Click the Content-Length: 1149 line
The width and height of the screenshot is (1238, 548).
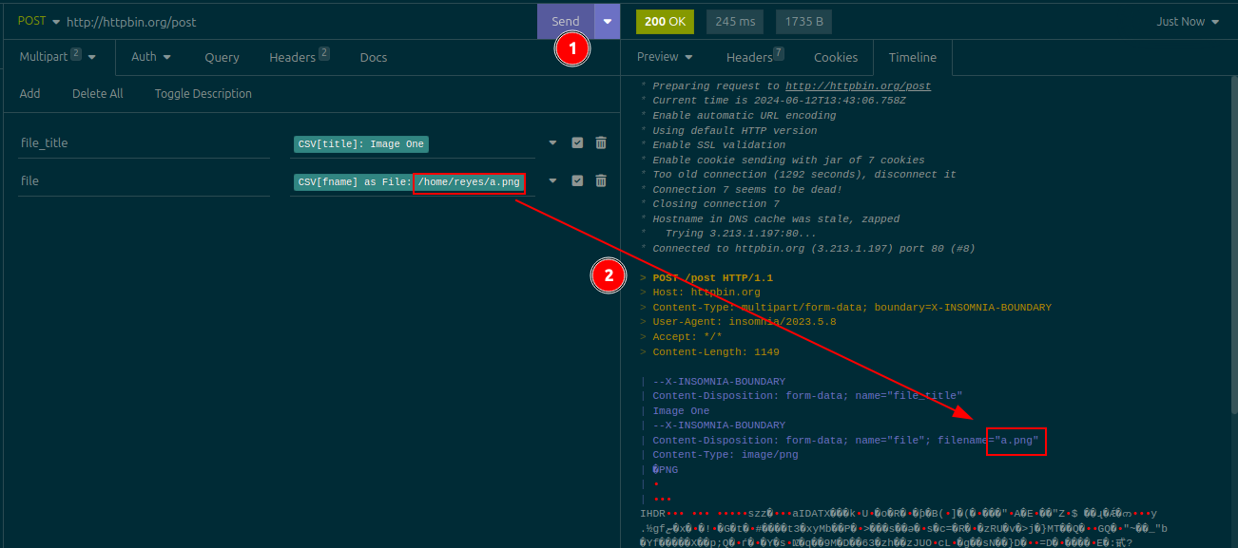click(716, 352)
